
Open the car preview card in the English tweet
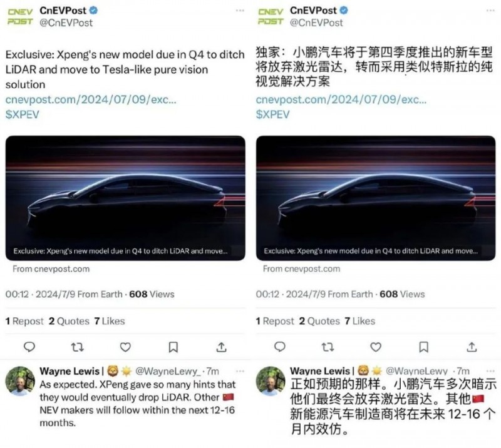[x=125, y=198]
